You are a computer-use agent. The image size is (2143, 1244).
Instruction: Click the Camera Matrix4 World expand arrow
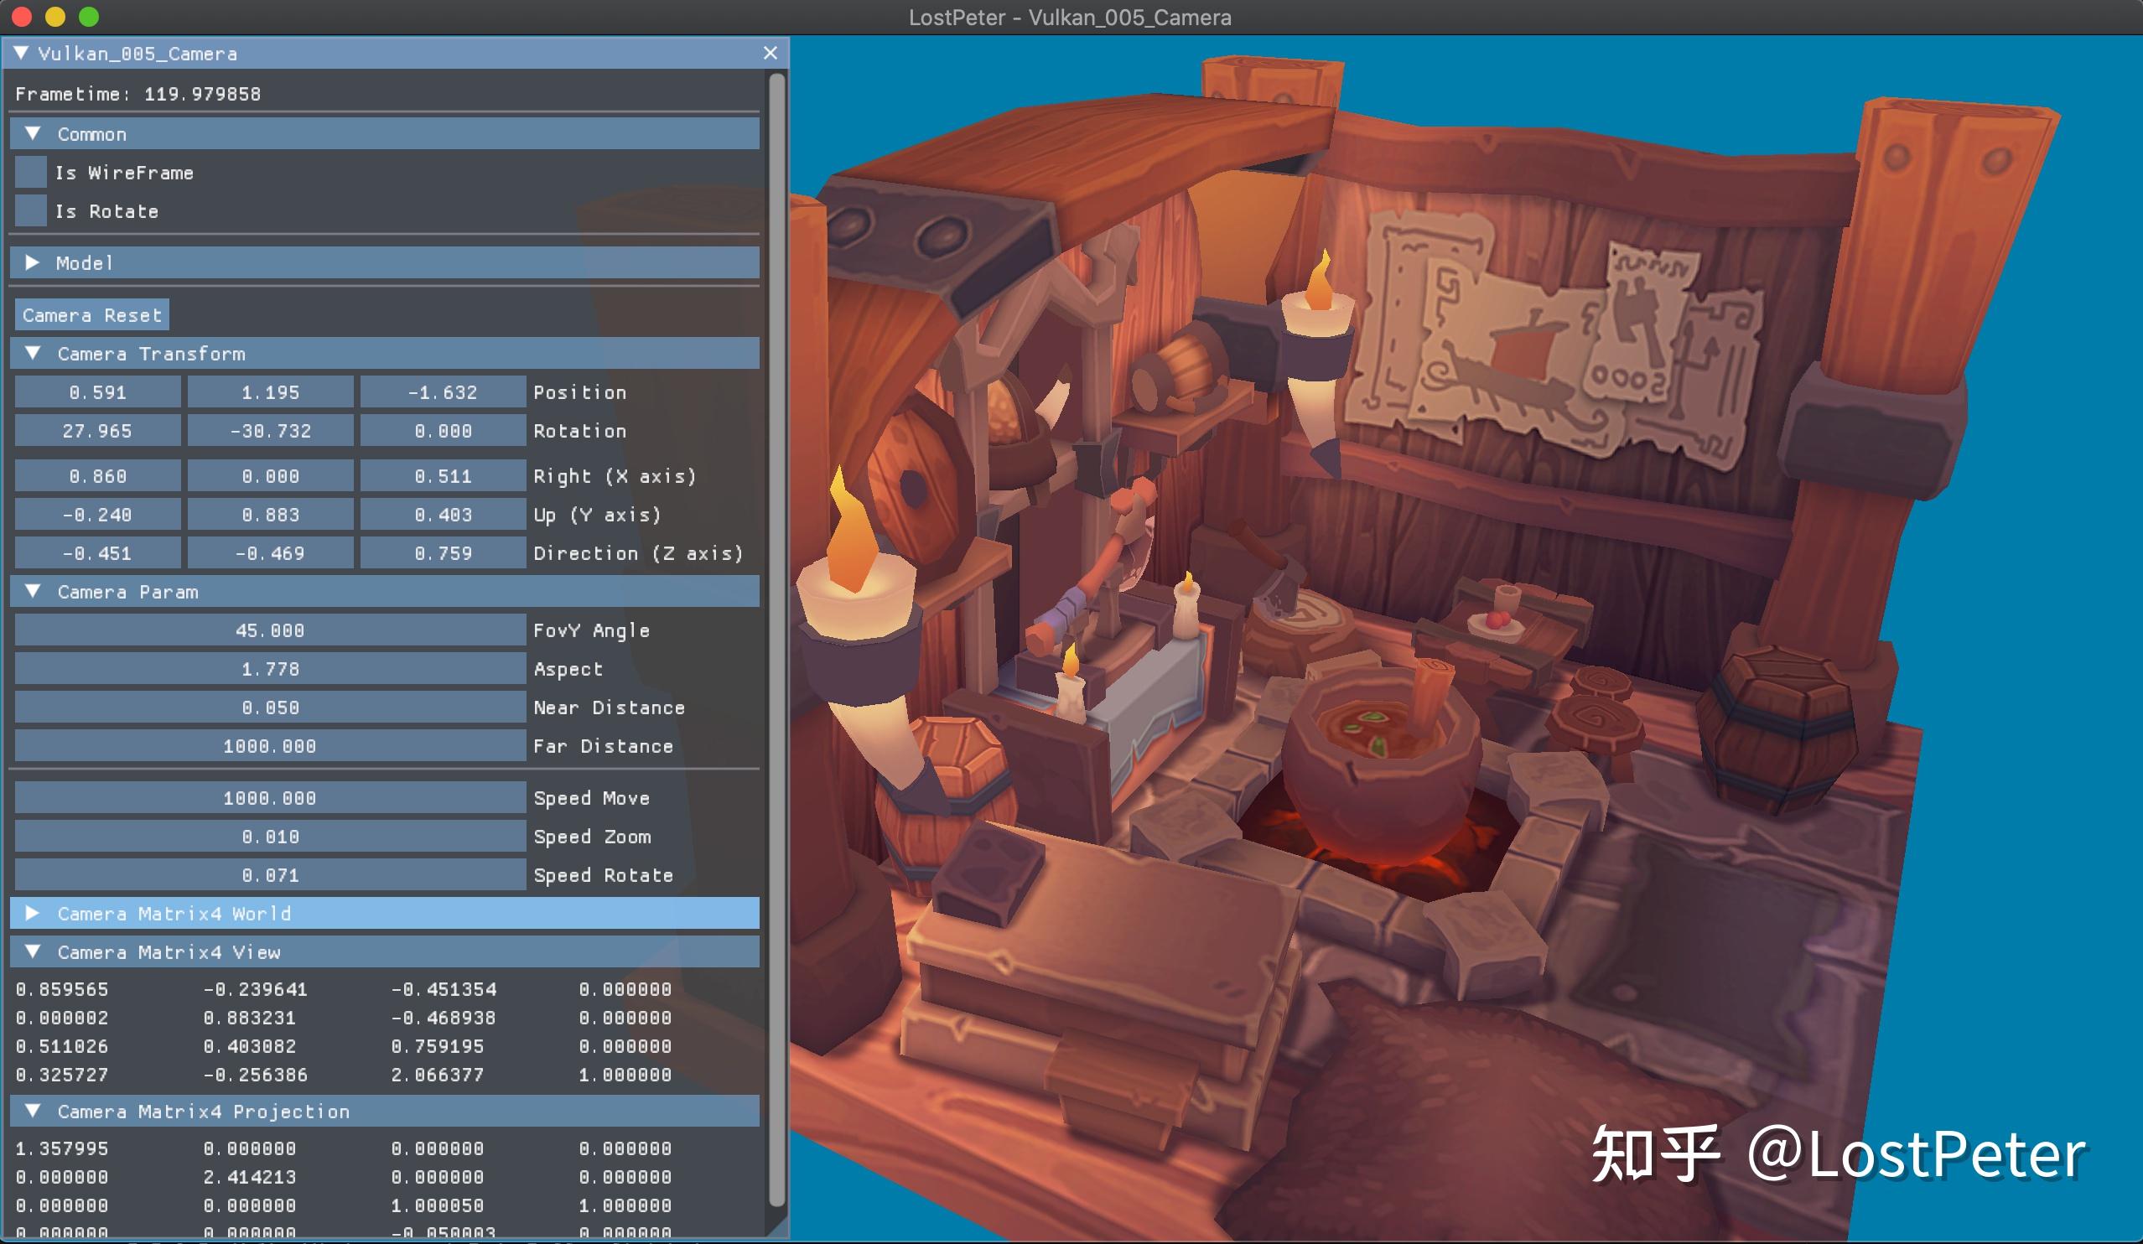click(34, 913)
